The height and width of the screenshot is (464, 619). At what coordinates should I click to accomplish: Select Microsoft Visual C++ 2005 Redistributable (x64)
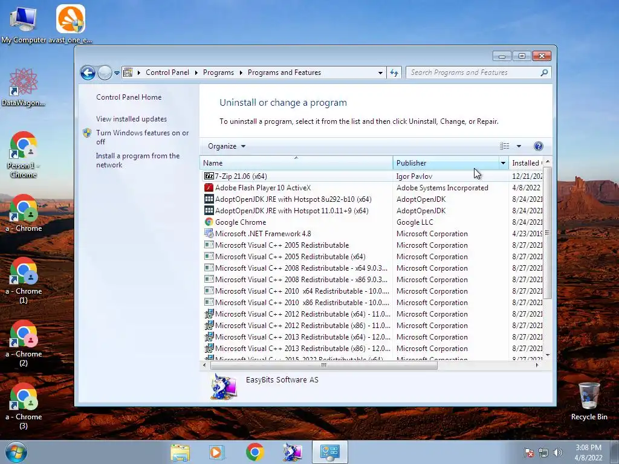[372, 256]
